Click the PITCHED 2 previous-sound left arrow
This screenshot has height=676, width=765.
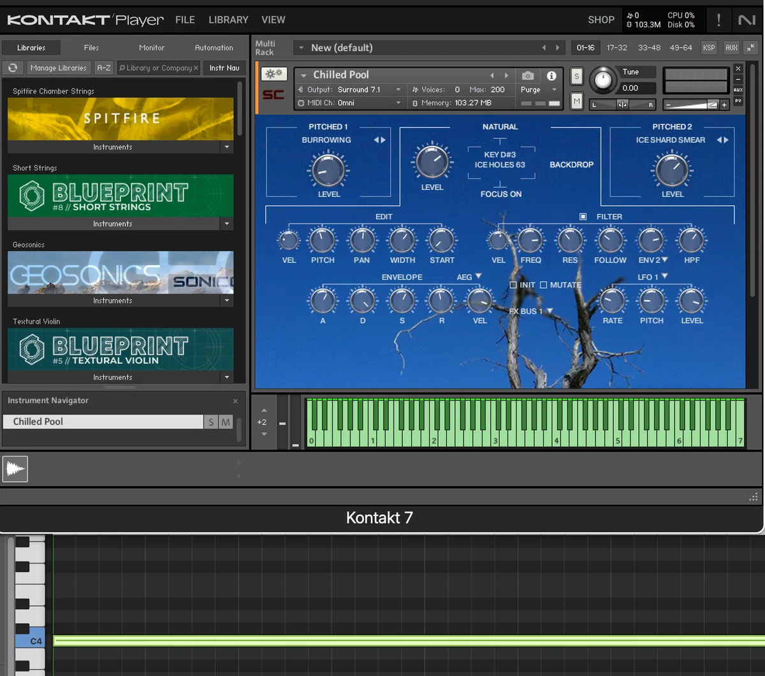click(x=719, y=140)
